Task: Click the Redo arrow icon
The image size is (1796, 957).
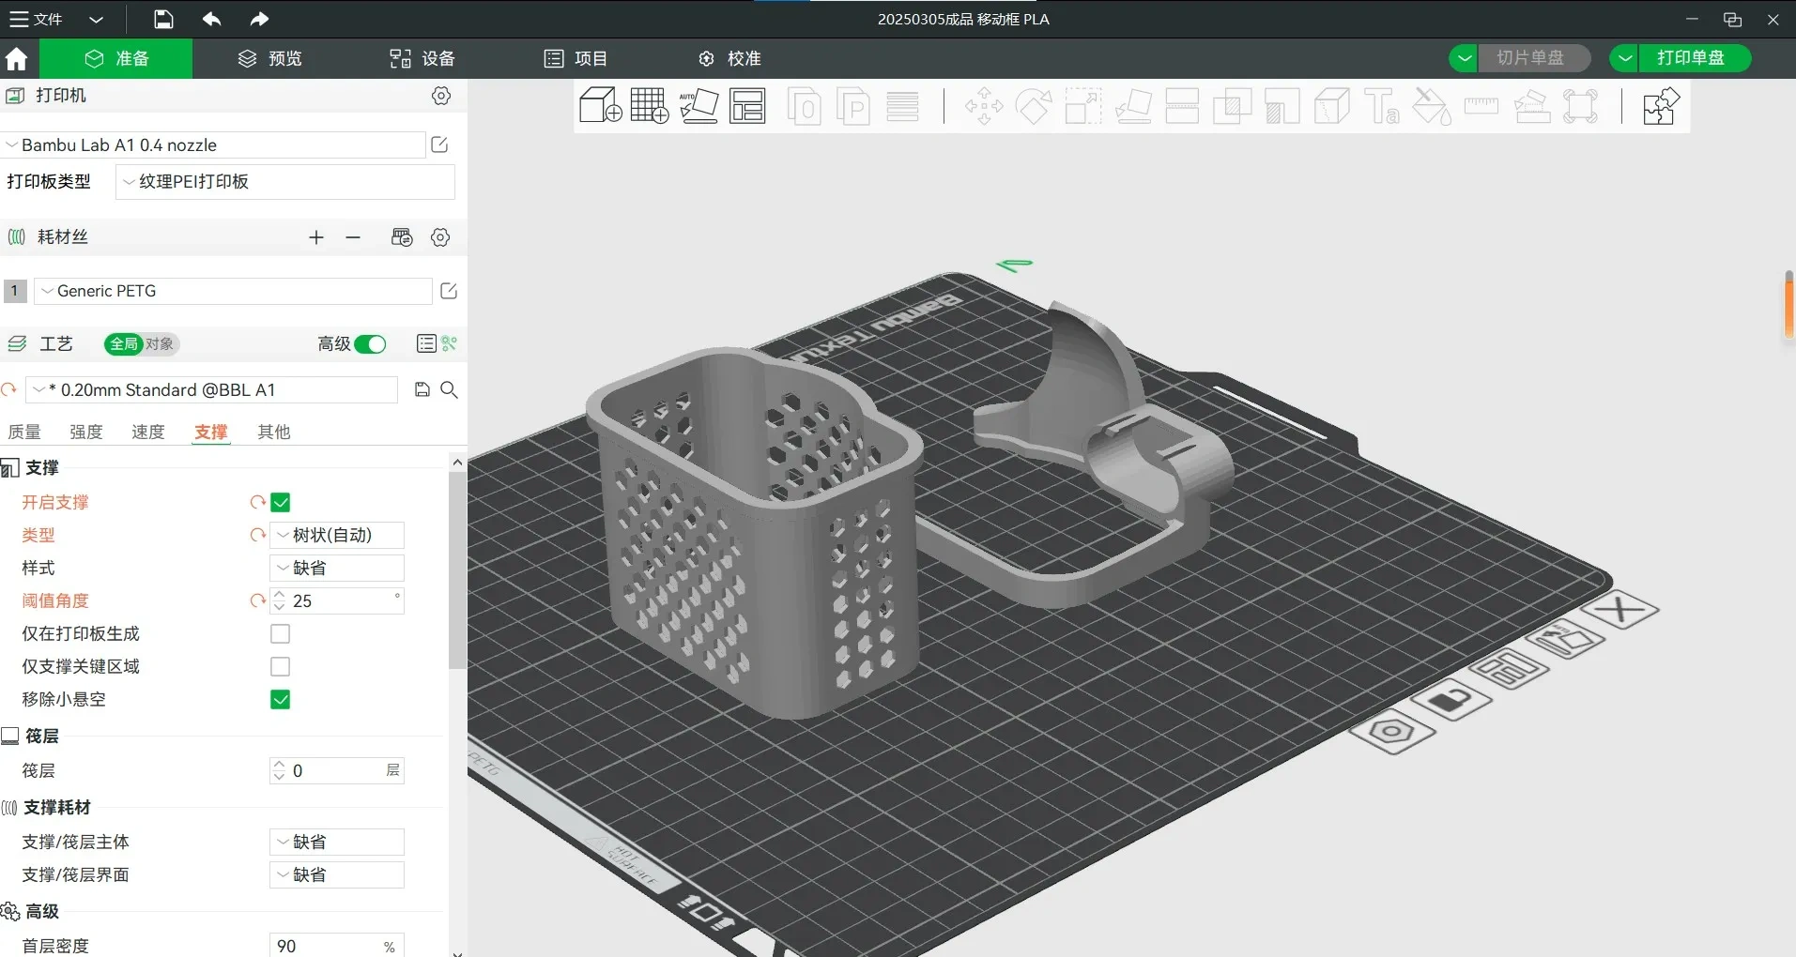Action: [x=259, y=19]
